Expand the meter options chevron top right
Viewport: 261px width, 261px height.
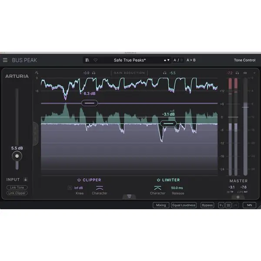click(x=254, y=73)
